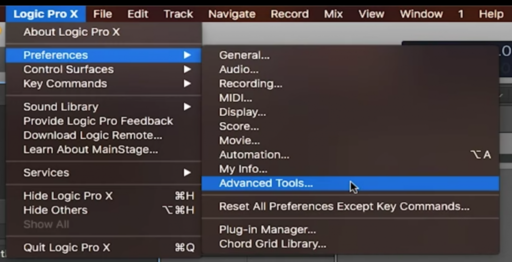Select Learn About MainStage…
This screenshot has height=262, width=512.
[103, 149]
